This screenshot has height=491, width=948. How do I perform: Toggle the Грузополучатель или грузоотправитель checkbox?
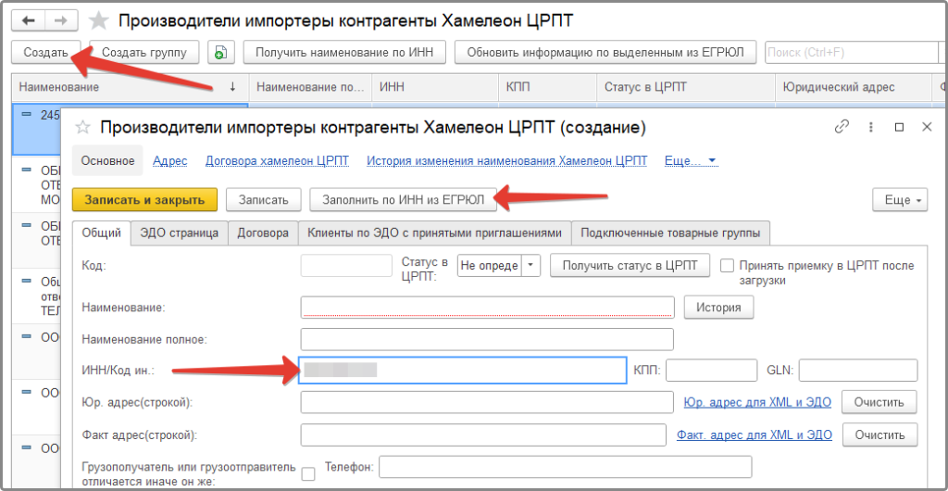point(308,473)
